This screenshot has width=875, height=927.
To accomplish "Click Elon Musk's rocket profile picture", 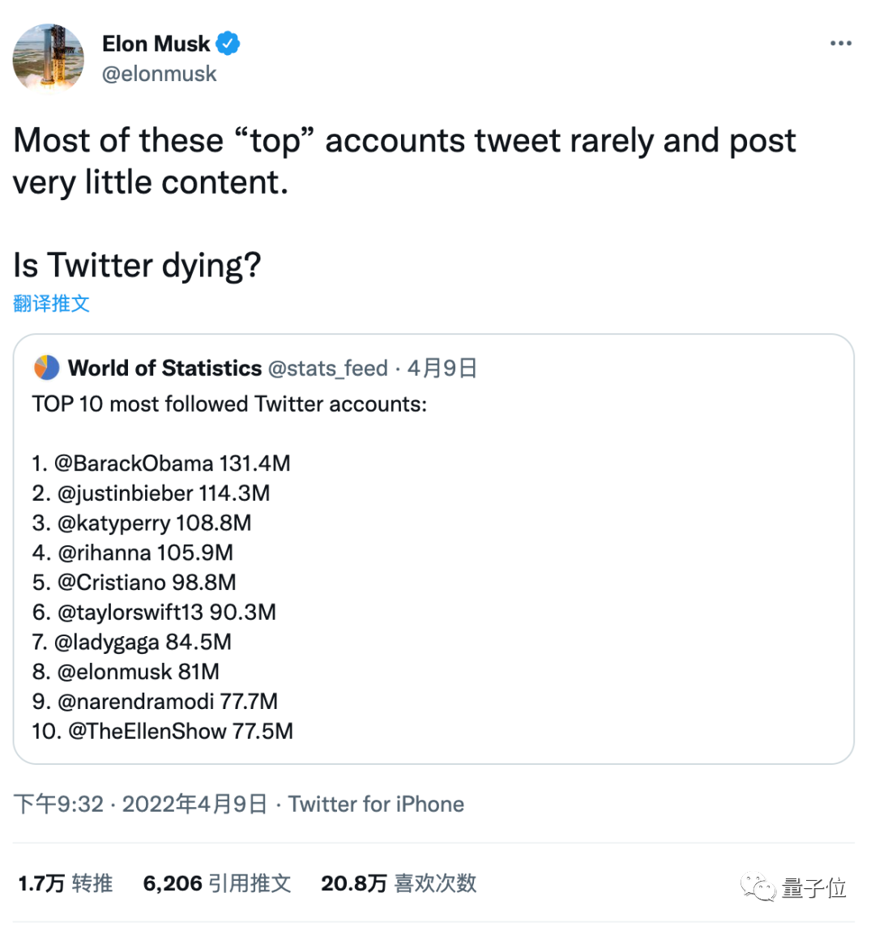I will point(48,58).
